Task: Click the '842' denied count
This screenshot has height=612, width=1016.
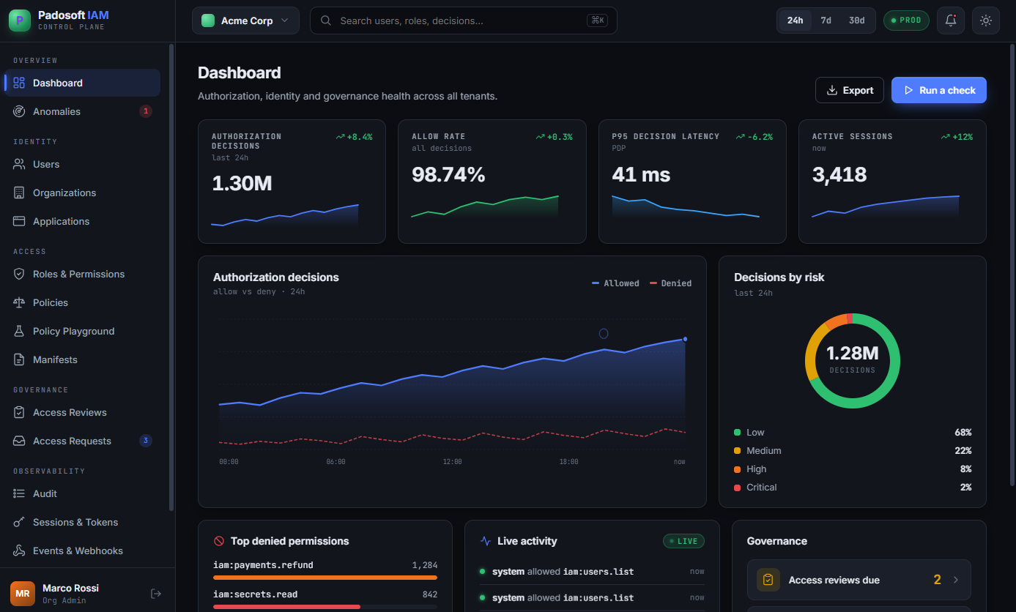Action: pos(429,594)
